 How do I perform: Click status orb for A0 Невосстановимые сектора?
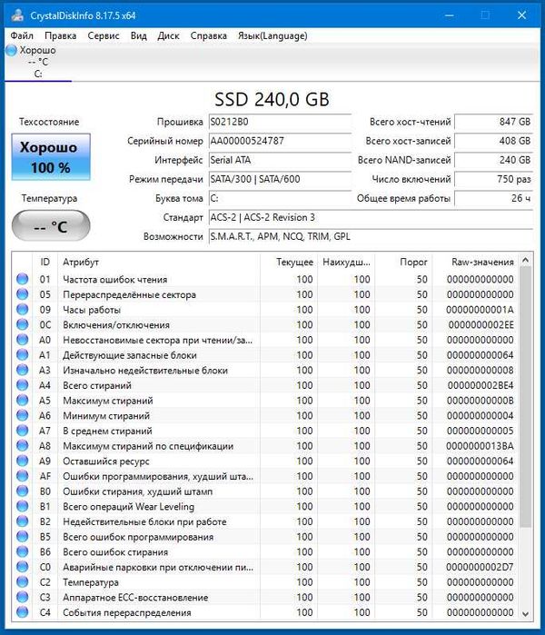[23, 340]
